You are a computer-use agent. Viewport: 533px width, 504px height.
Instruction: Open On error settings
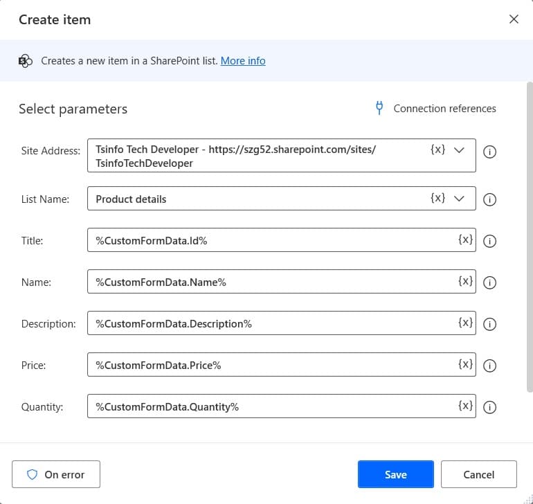(x=56, y=474)
